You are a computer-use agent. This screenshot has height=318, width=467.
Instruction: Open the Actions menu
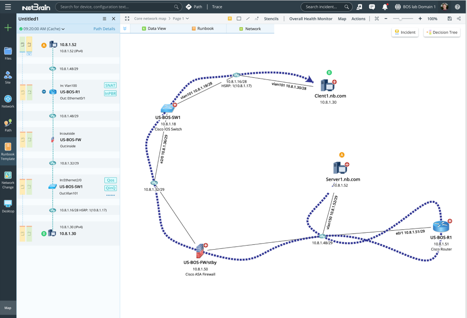click(x=358, y=19)
